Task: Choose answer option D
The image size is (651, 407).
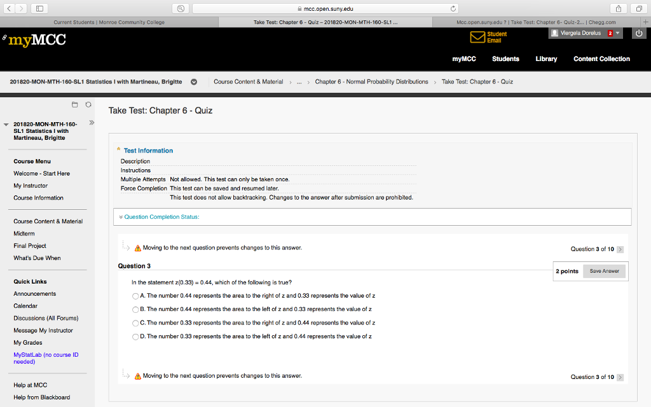Action: 135,336
